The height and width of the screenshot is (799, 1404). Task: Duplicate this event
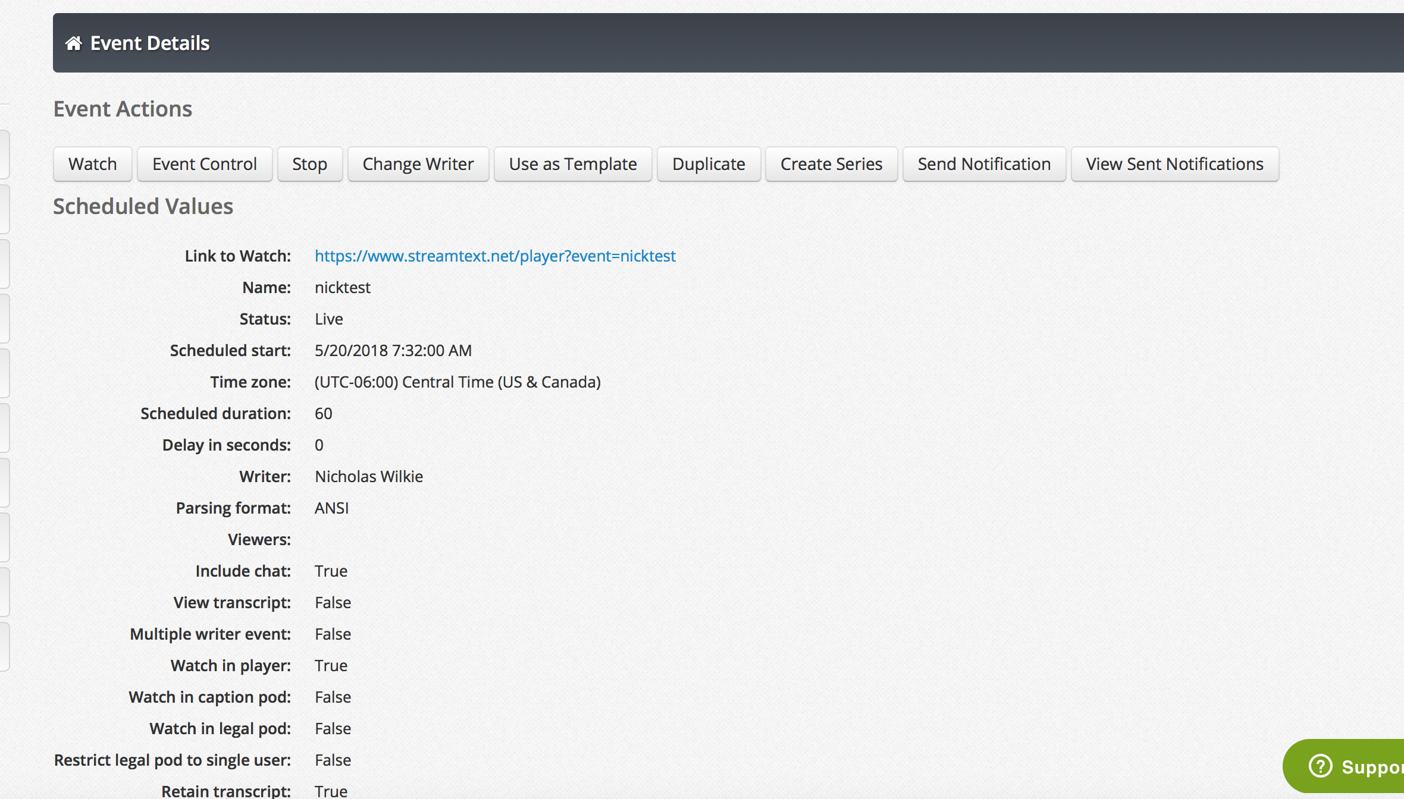tap(708, 164)
